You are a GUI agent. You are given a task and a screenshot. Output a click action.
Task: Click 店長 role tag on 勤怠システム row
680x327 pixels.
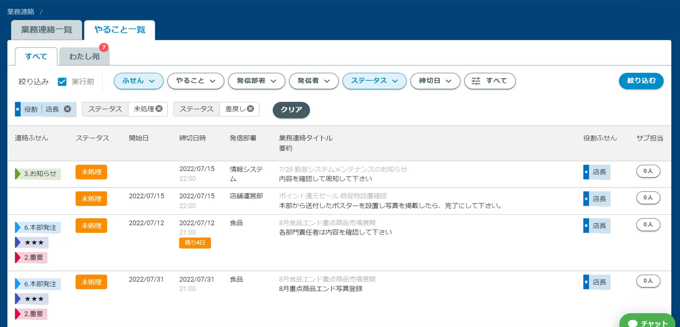pyautogui.click(x=597, y=172)
